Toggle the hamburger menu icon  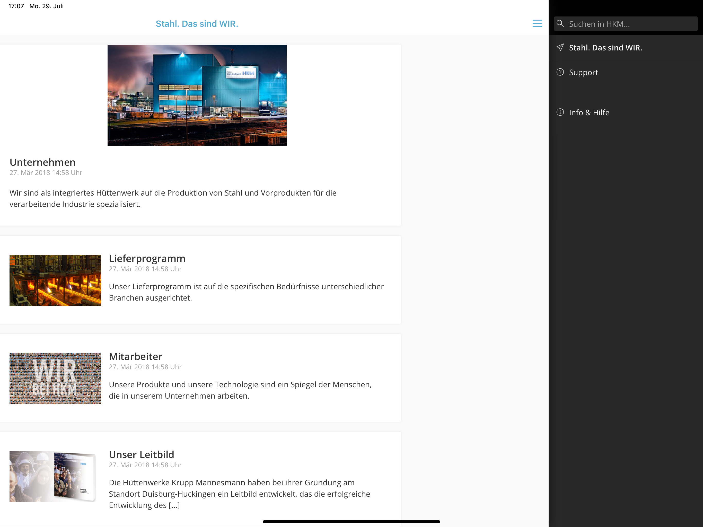coord(537,23)
